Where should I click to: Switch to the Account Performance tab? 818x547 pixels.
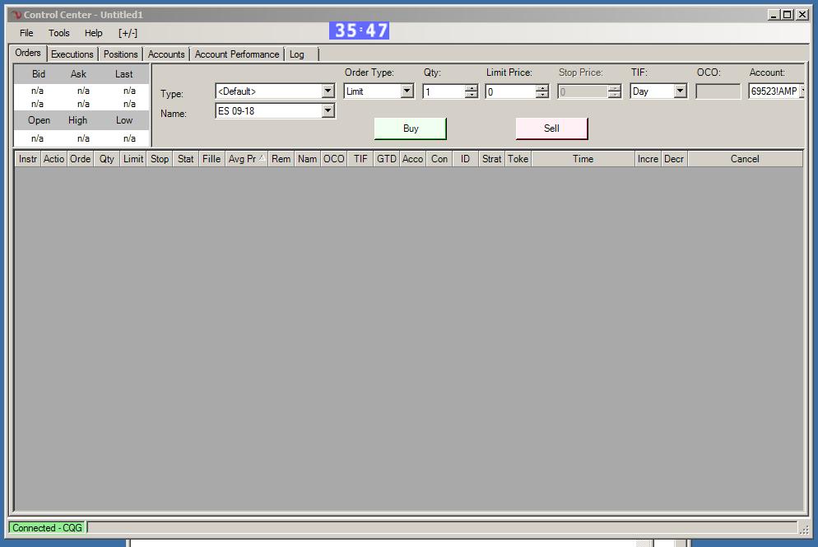pyautogui.click(x=237, y=54)
